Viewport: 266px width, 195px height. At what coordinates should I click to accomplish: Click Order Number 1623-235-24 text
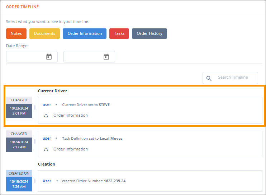pyautogui.click(x=115, y=181)
